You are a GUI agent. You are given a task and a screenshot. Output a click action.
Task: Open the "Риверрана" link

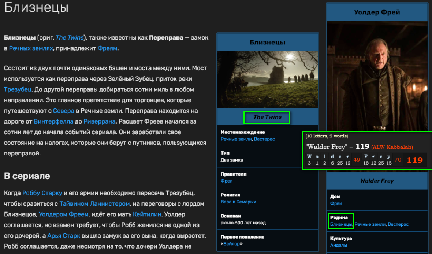pos(100,121)
